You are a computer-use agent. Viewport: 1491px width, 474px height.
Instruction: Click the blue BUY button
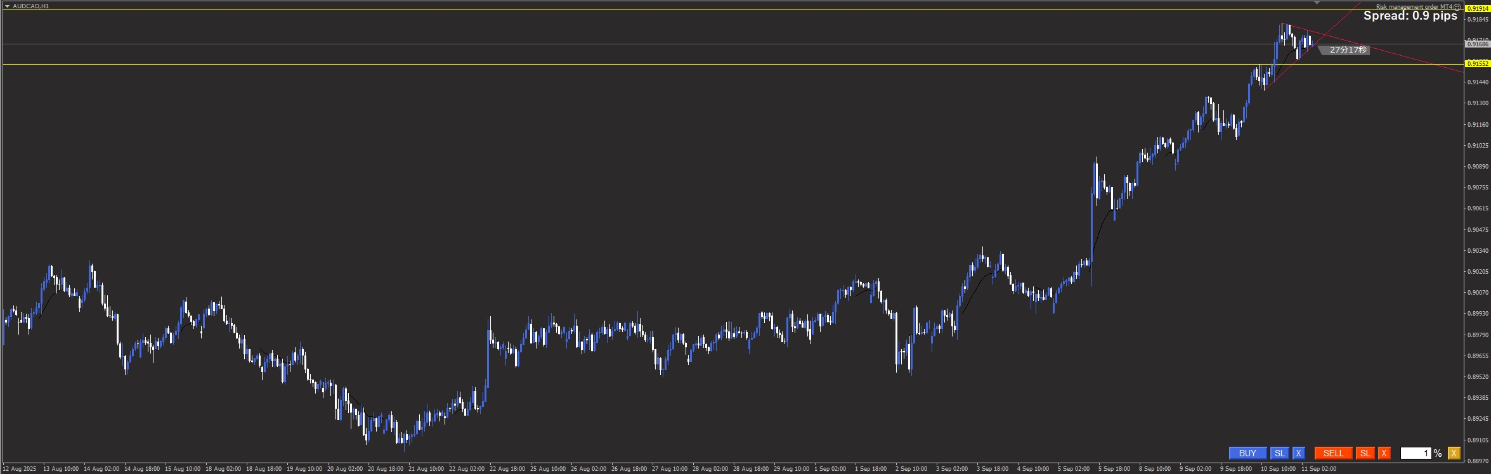1247,453
